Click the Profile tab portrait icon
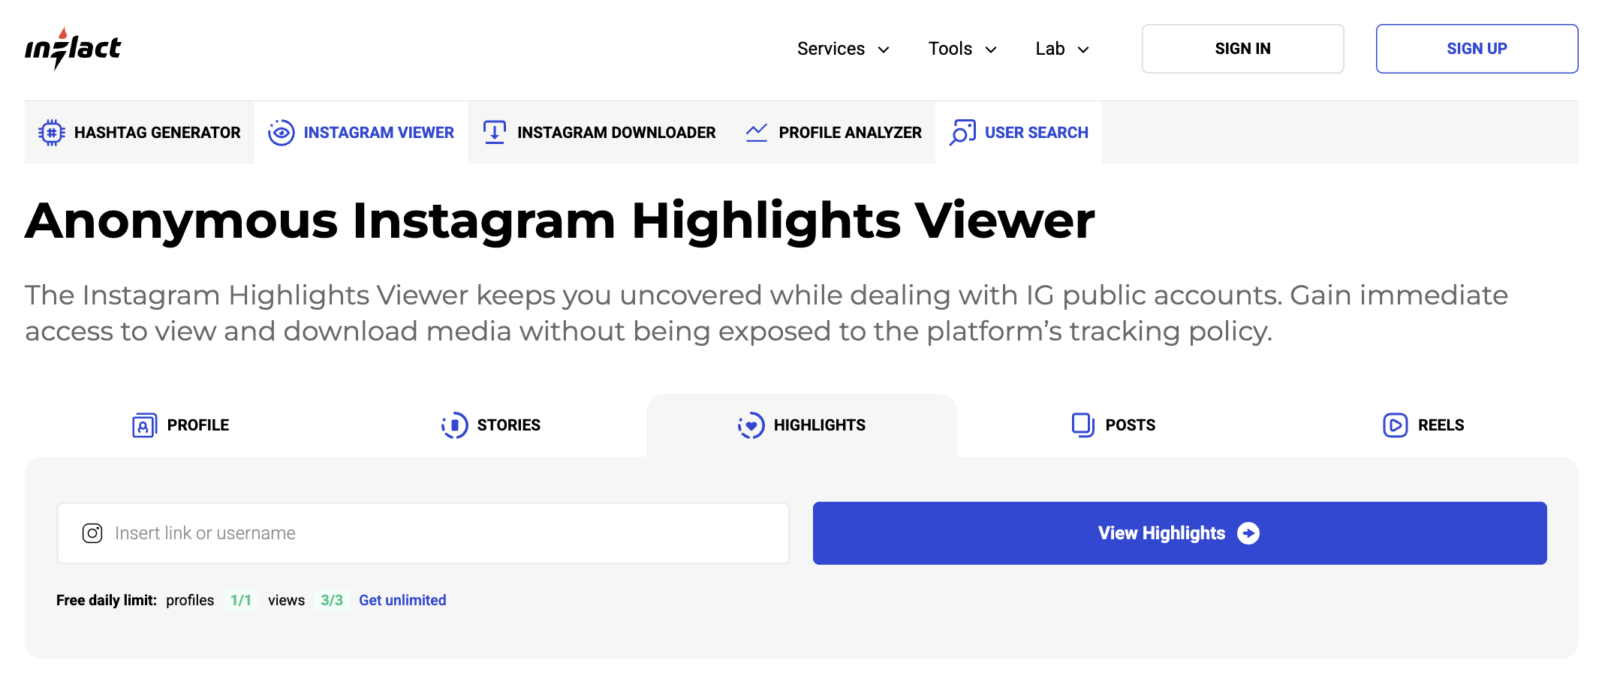The height and width of the screenshot is (684, 1614). click(144, 425)
